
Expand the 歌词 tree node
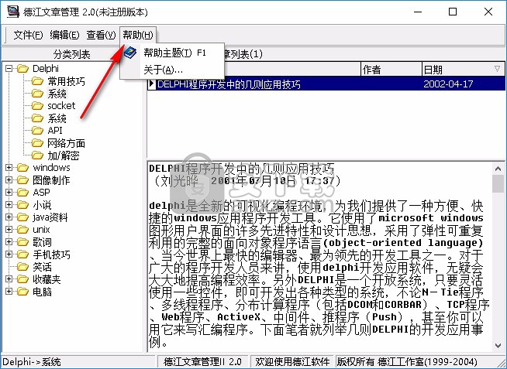click(x=9, y=242)
